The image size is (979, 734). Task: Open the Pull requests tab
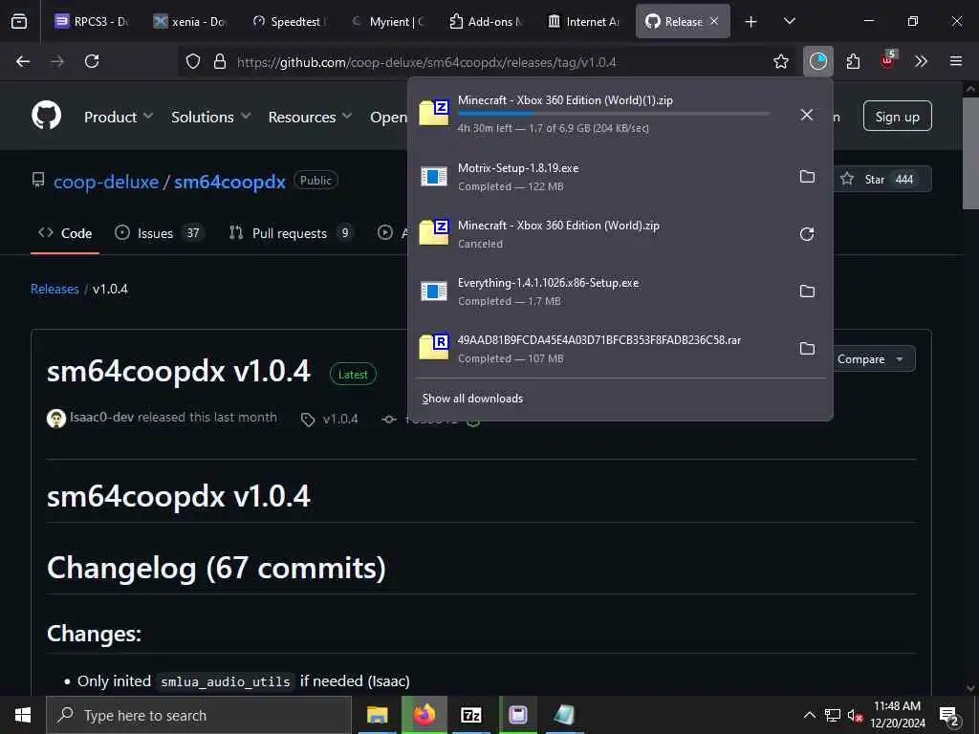pos(289,233)
